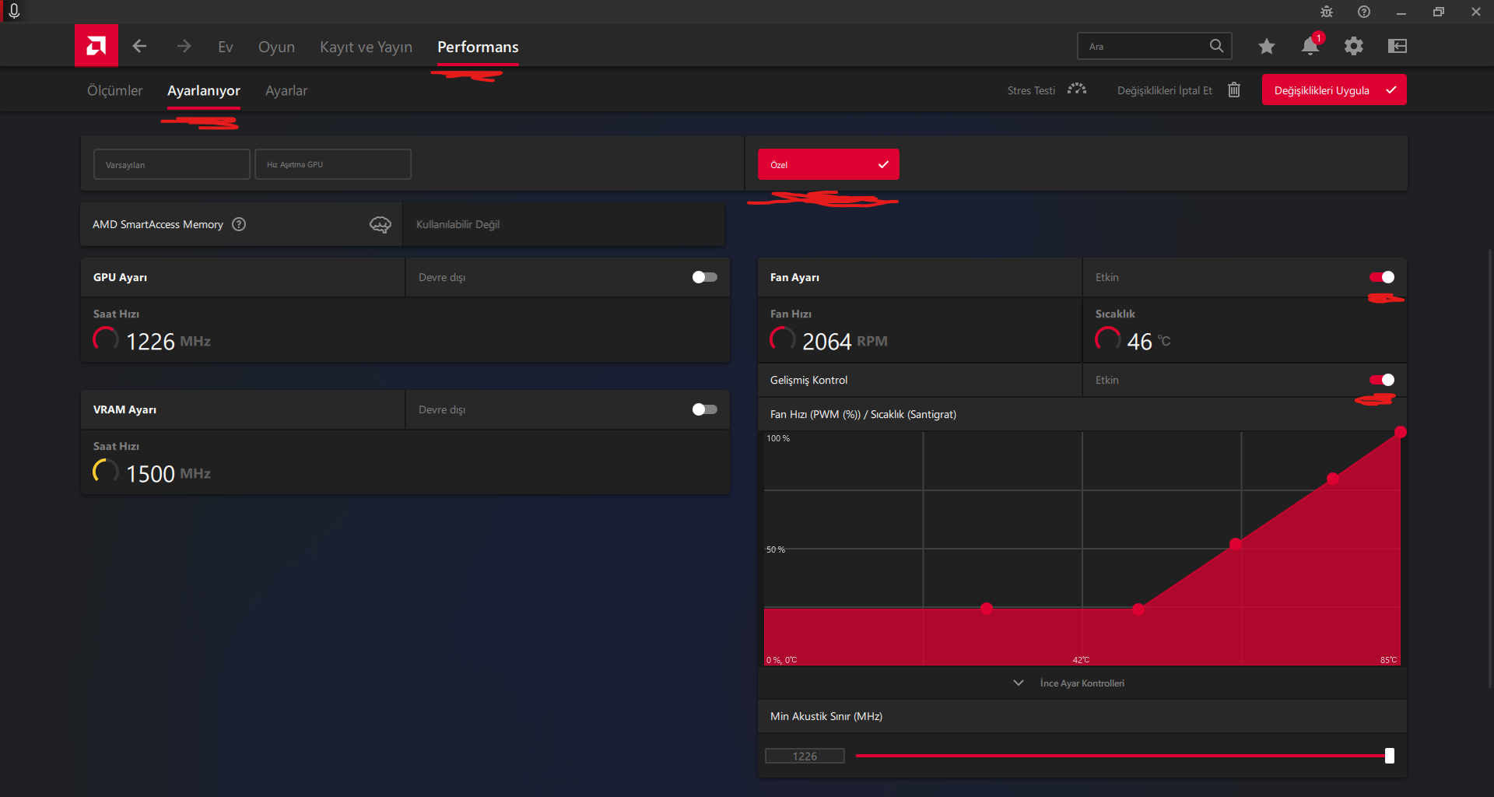Toggle GPU Ayarı switch
This screenshot has width=1494, height=797.
pyautogui.click(x=705, y=277)
